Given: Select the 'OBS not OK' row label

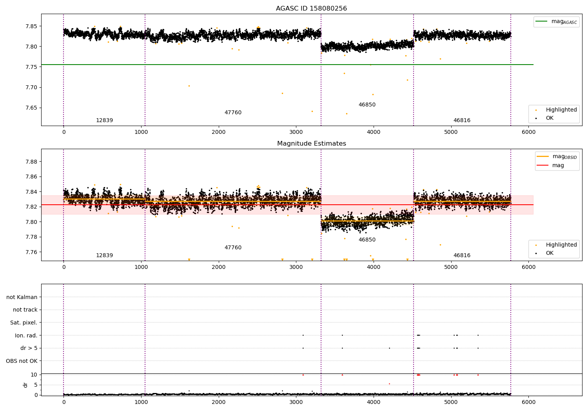Looking at the screenshot, I should pos(22,361).
